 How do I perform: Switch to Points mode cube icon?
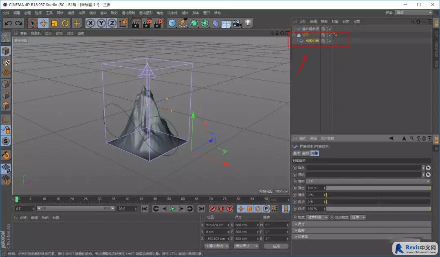point(6,84)
